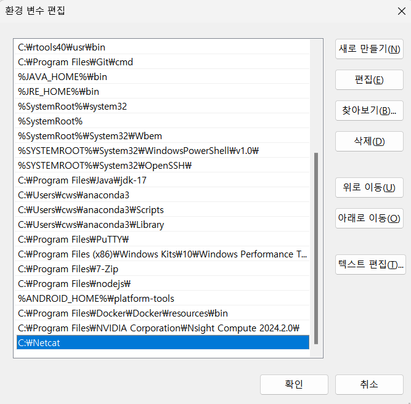Click the 새로 만들기(N) button

(x=369, y=49)
